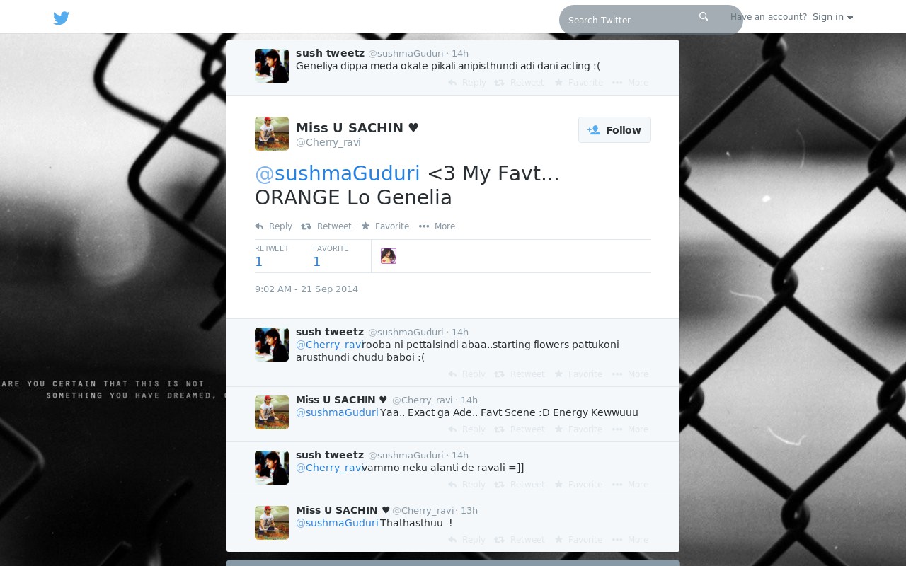Click the Twitter bird logo
The image size is (906, 566).
pos(62,18)
